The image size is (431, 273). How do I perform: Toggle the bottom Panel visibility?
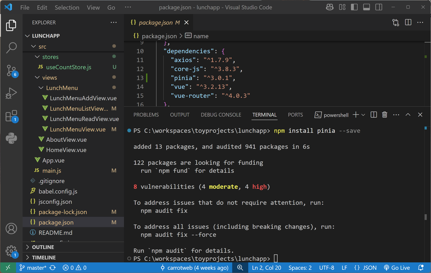(366, 7)
